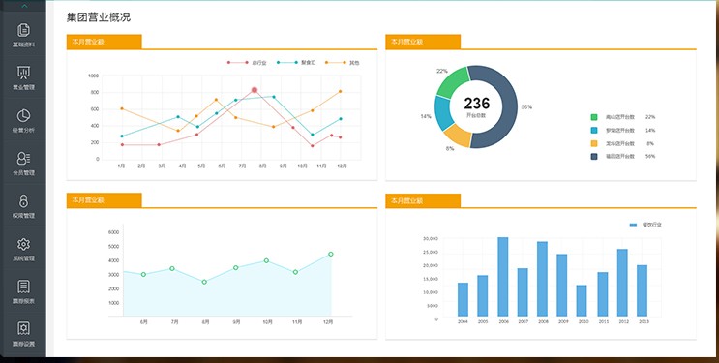This screenshot has width=719, height=363.
Task: Toggle the orange 其他 legend series
Action: coord(342,62)
